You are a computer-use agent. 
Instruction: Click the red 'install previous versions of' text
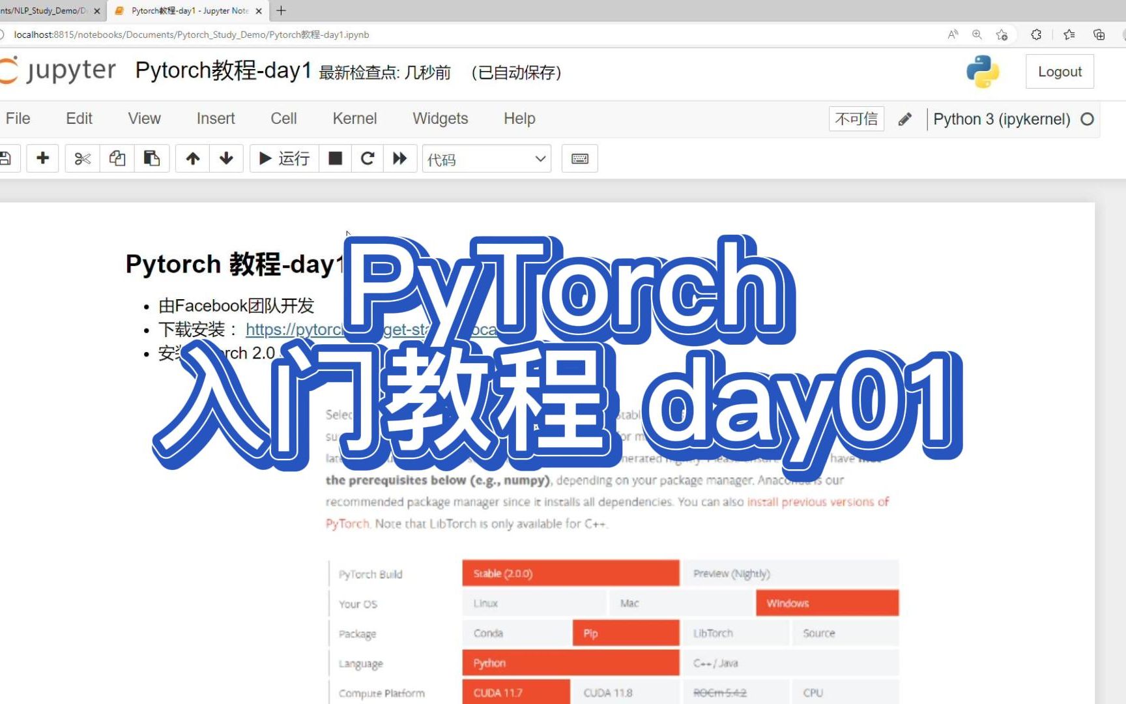point(818,502)
